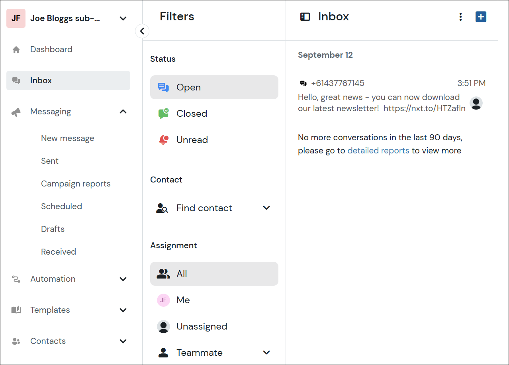Click the blue plus button to compose
The height and width of the screenshot is (365, 509).
[x=481, y=17]
